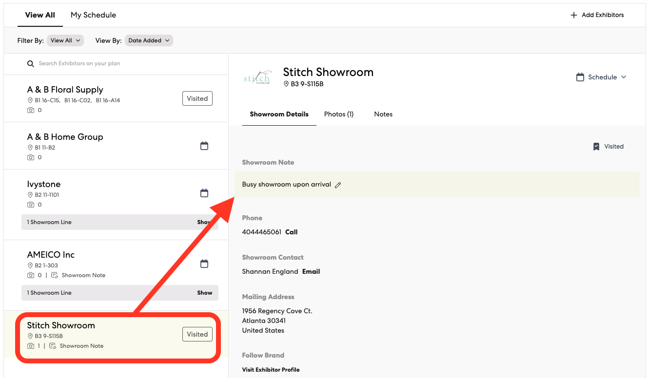Click the plus icon beside Add Exhibitors

(x=574, y=15)
